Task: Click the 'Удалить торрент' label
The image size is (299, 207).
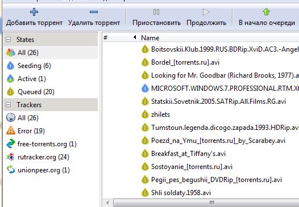Action: pos(94,23)
